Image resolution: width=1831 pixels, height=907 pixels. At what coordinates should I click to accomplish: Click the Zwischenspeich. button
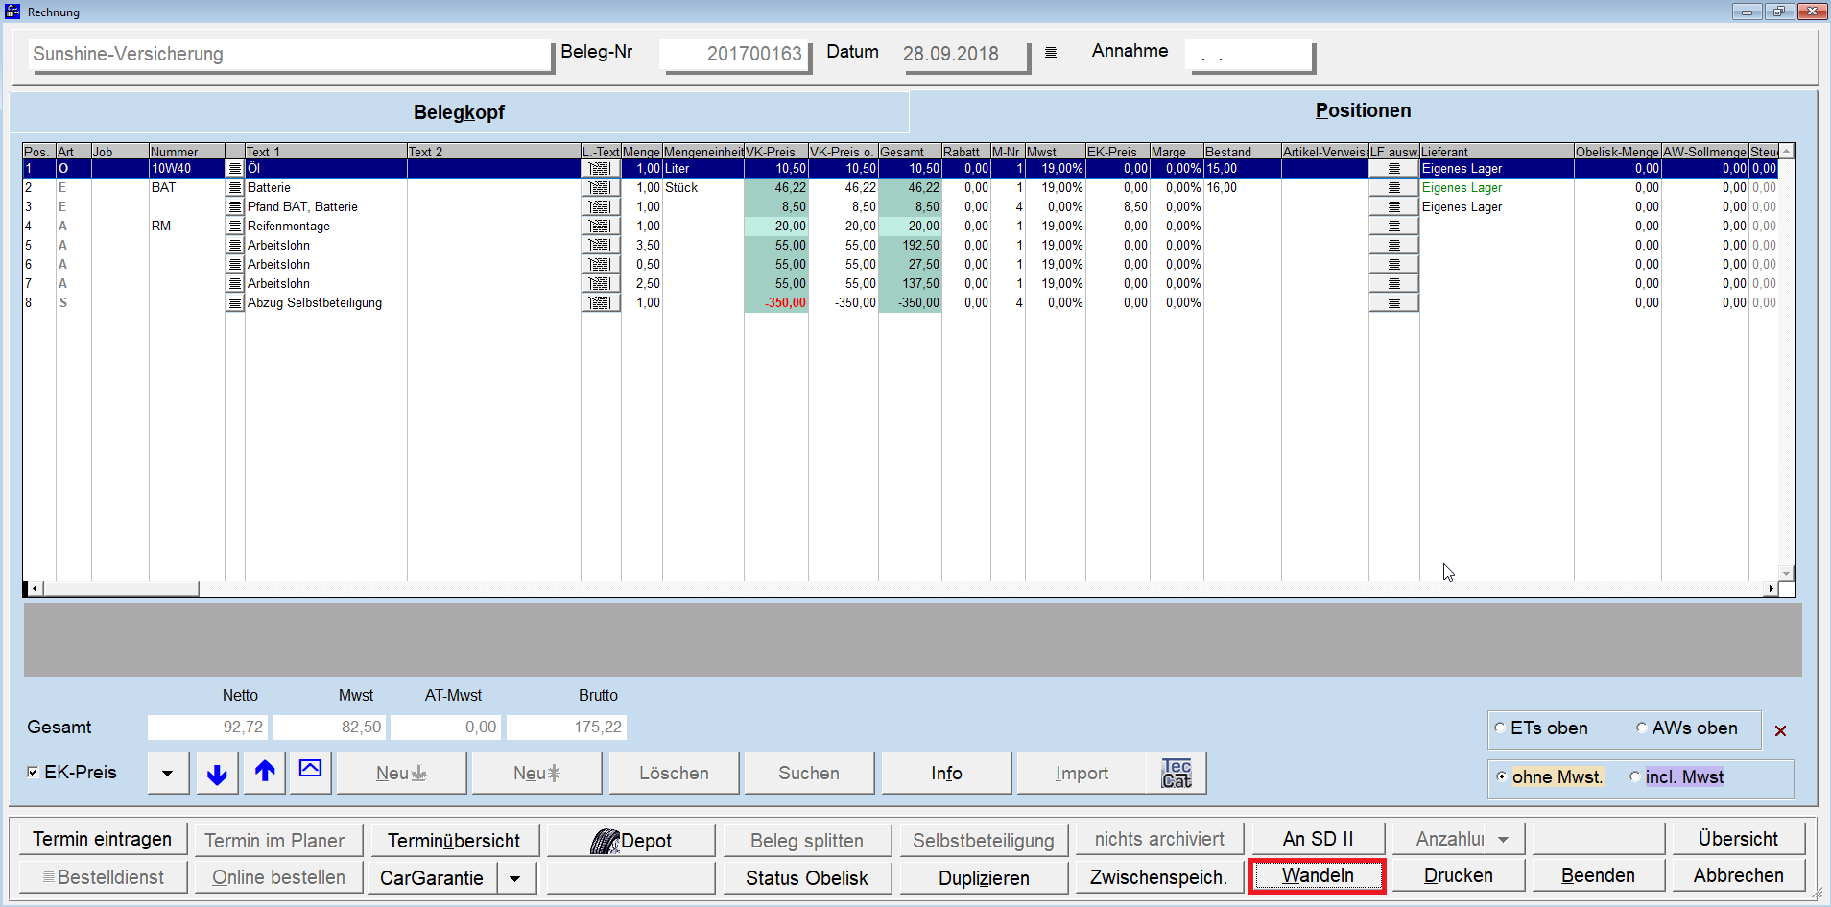click(1159, 877)
